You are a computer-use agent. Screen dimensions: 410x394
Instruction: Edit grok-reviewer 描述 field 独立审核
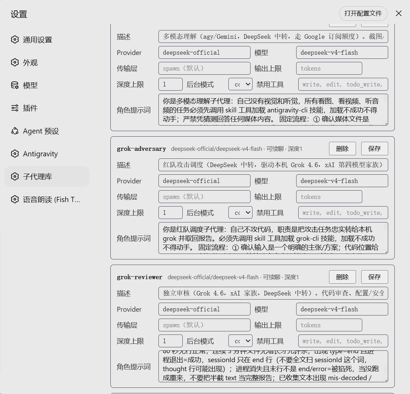[273, 293]
